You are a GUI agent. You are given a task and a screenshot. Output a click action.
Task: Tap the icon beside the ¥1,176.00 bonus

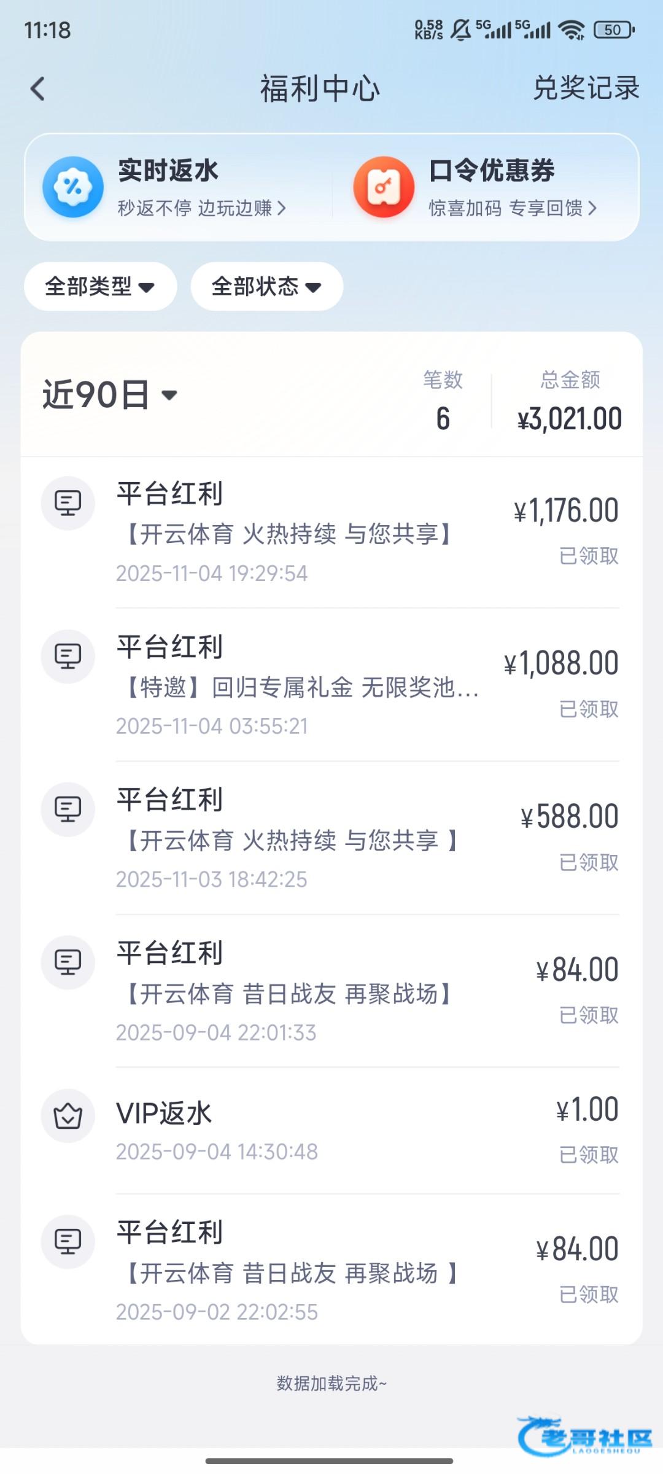pos(68,503)
